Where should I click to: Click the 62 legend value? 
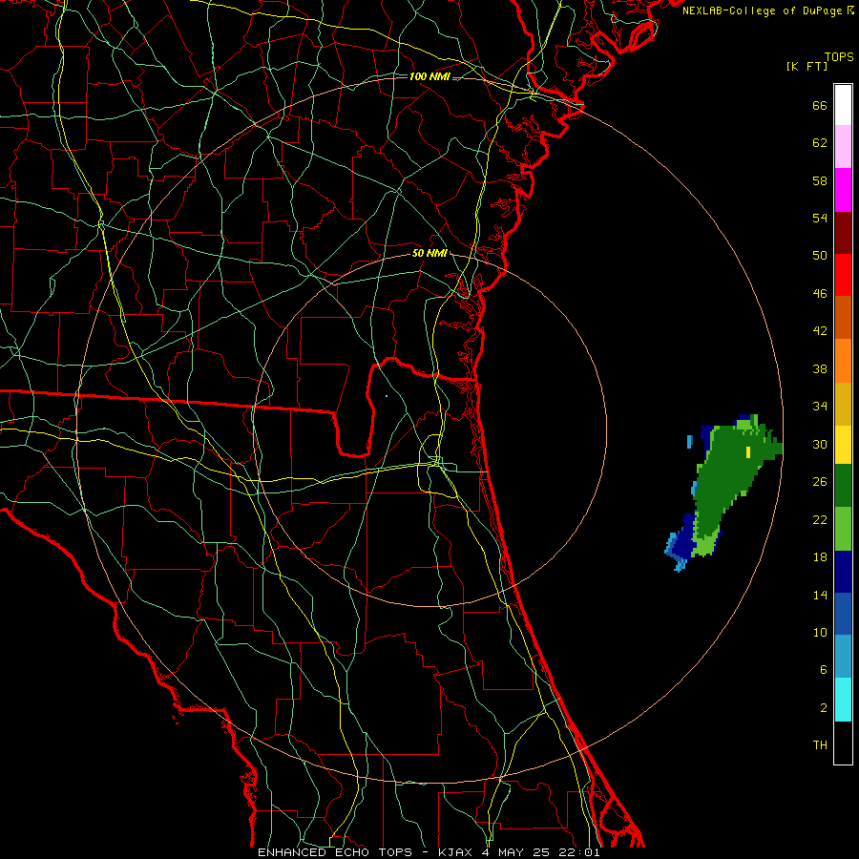click(x=820, y=143)
